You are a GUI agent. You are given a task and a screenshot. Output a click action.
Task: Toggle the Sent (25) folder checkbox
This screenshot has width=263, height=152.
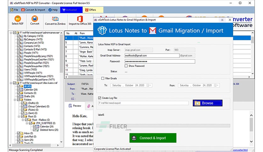[19, 140]
